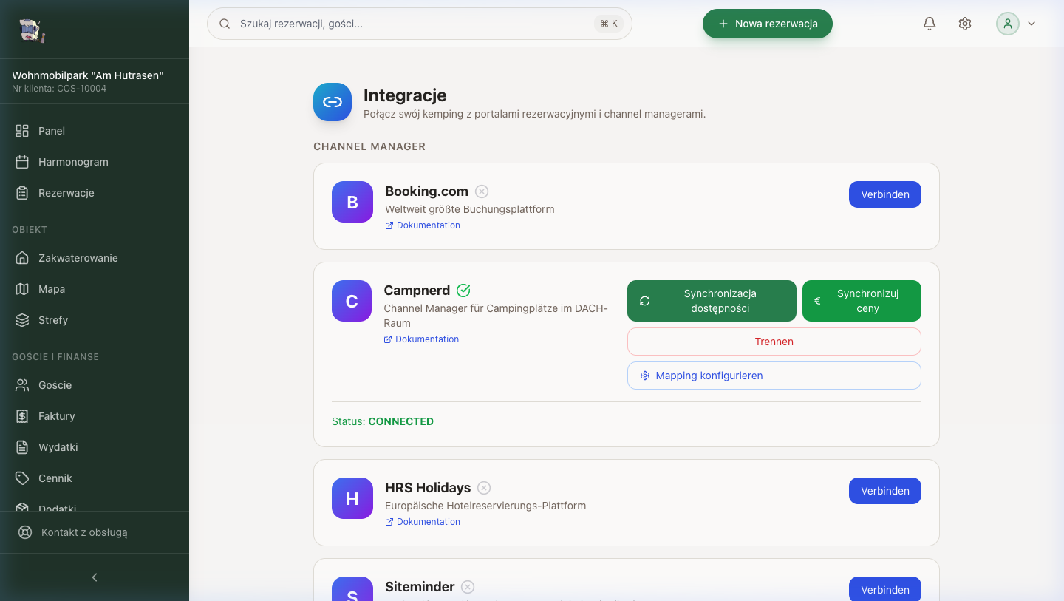Open HRS Holidays Dokumentation link
This screenshot has height=601, width=1064.
tap(423, 522)
